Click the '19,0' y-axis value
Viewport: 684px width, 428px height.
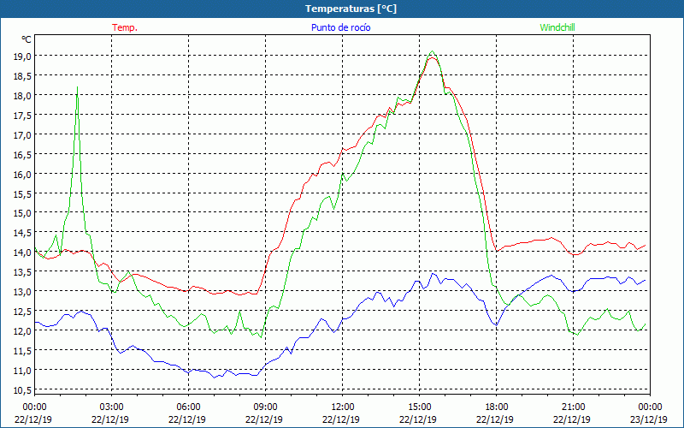tap(22, 56)
